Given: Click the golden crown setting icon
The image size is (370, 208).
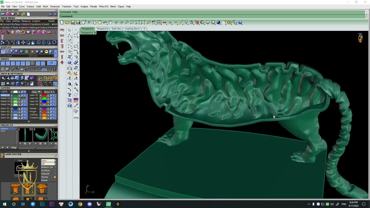Looking at the screenshot, I should pyautogui.click(x=23, y=32).
